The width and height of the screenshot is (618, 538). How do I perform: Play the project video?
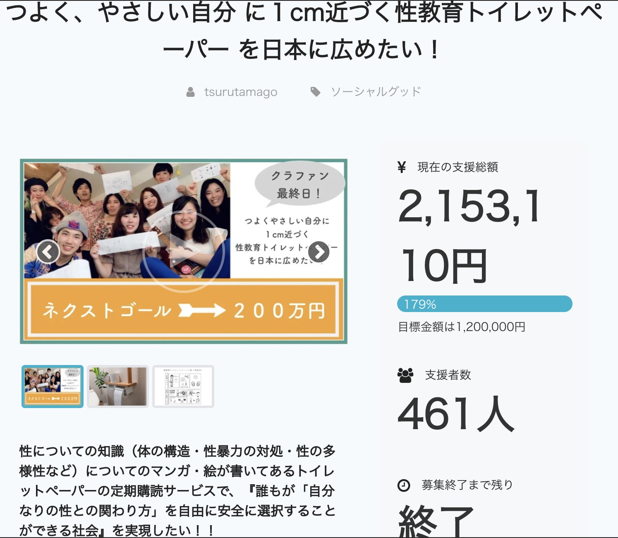coord(183,252)
